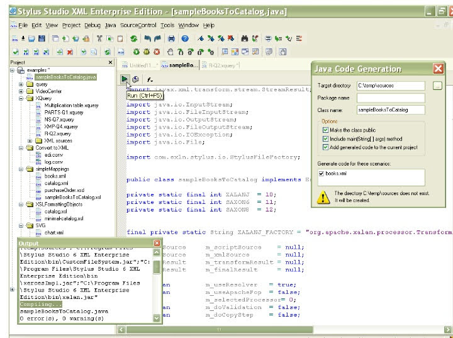Viewport: 453px width, 338px height.
Task: Click the Print icon in the toolbar
Action: [171, 38]
